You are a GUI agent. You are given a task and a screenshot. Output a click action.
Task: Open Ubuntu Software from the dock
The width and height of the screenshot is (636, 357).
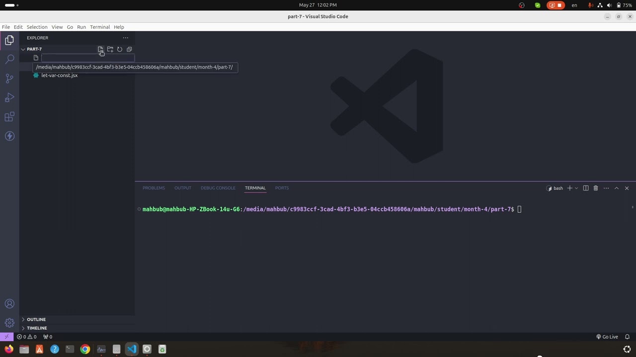click(39, 350)
